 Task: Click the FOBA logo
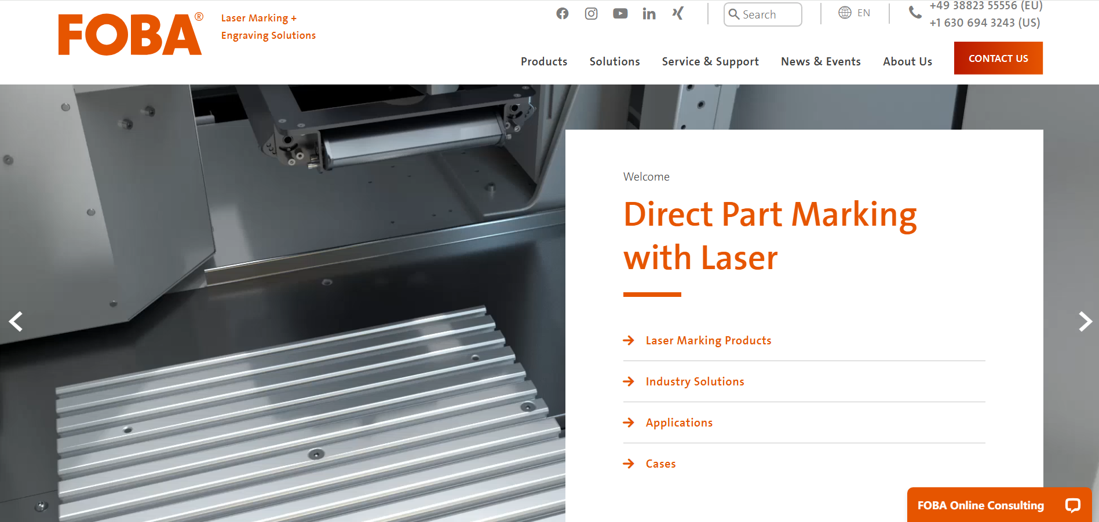(x=131, y=34)
